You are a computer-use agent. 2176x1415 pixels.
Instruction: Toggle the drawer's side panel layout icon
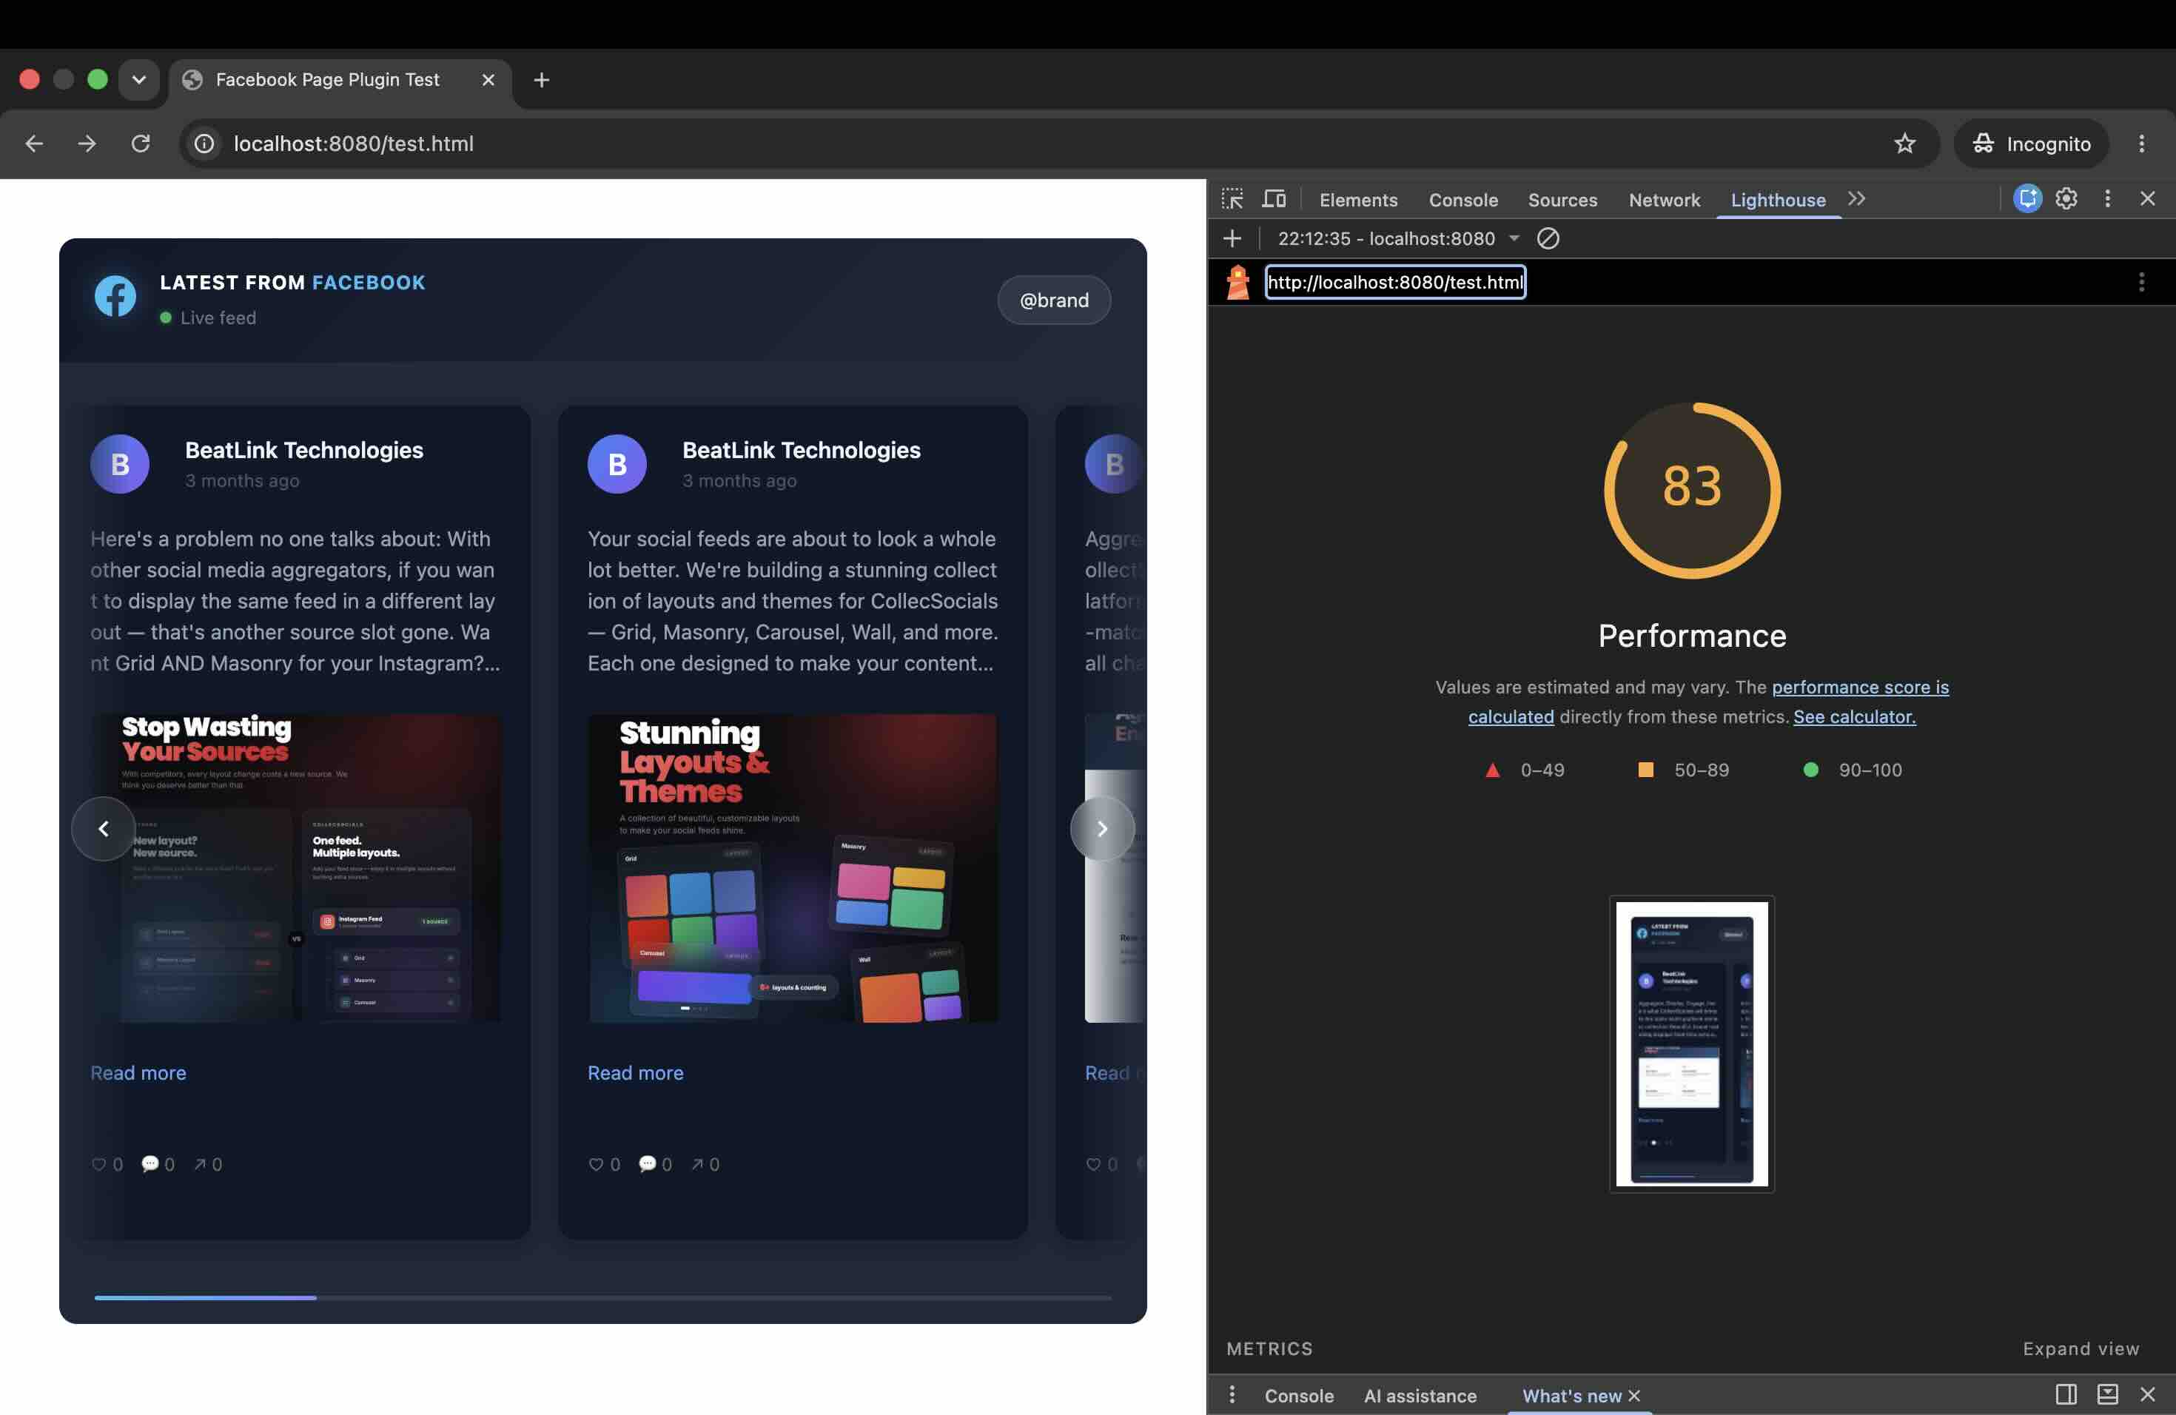2066,1394
